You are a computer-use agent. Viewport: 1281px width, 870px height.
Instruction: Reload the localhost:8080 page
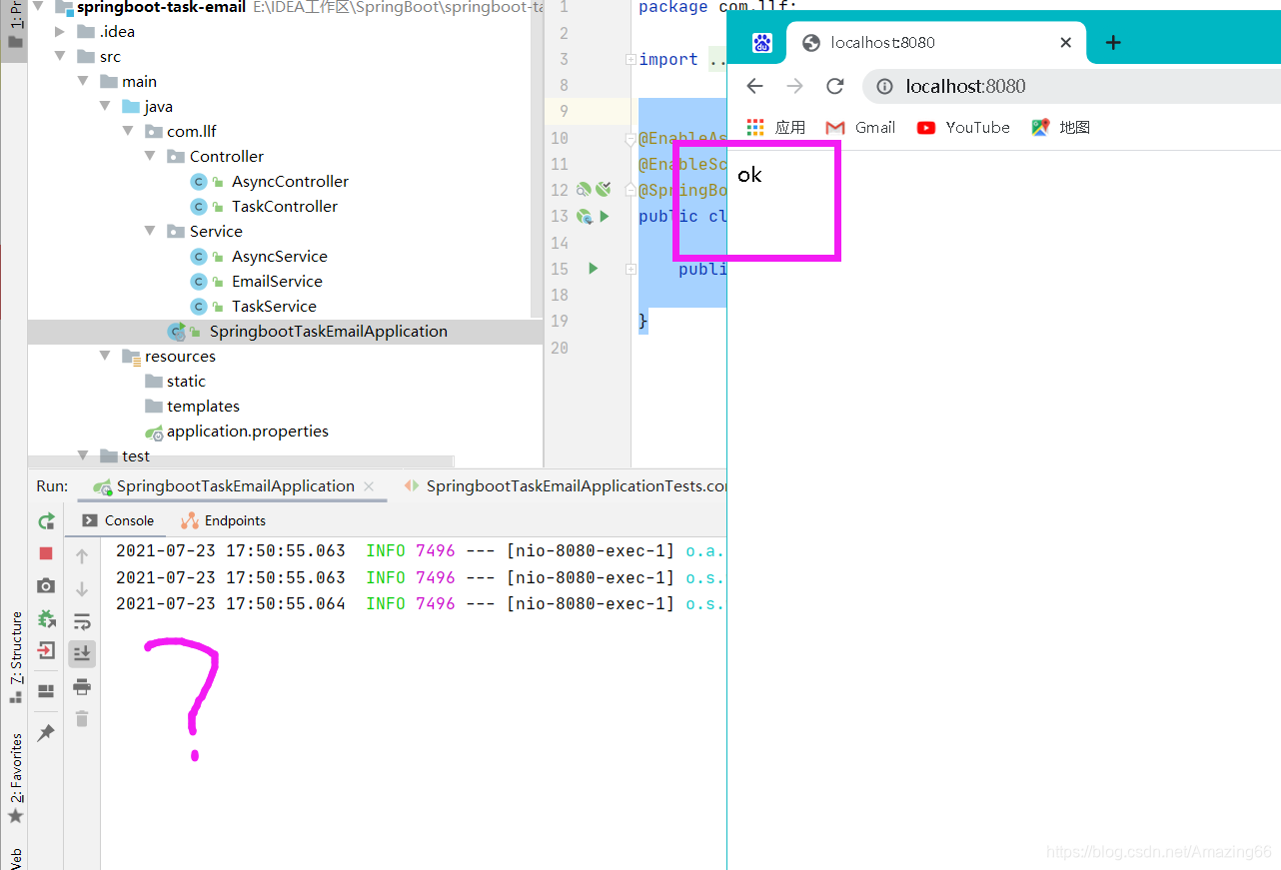(x=835, y=86)
